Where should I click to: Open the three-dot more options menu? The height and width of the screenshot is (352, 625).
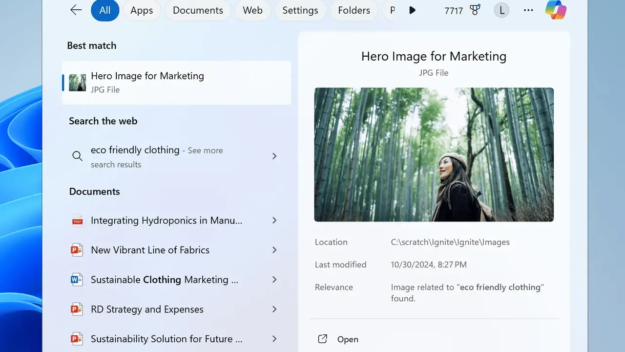(528, 10)
